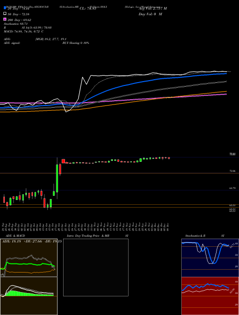Click the magenta 200 Day legend swatch
This screenshot has height=315, width=239.
(x=5, y=19)
